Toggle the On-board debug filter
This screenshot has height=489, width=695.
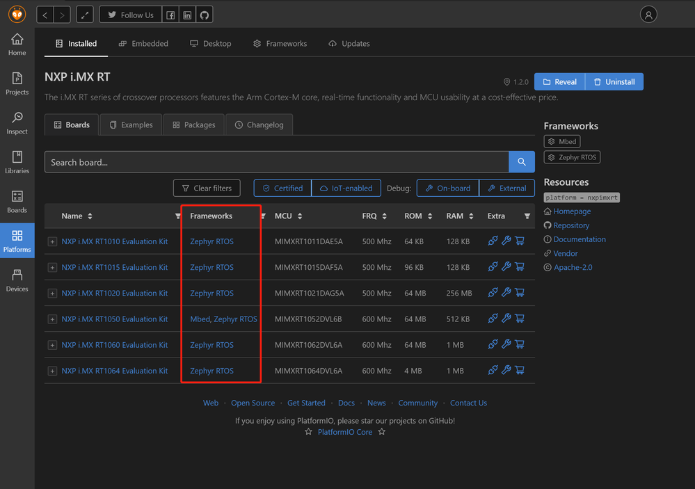coord(448,188)
